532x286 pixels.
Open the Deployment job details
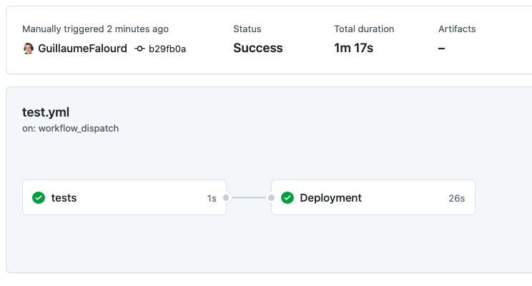(x=330, y=198)
